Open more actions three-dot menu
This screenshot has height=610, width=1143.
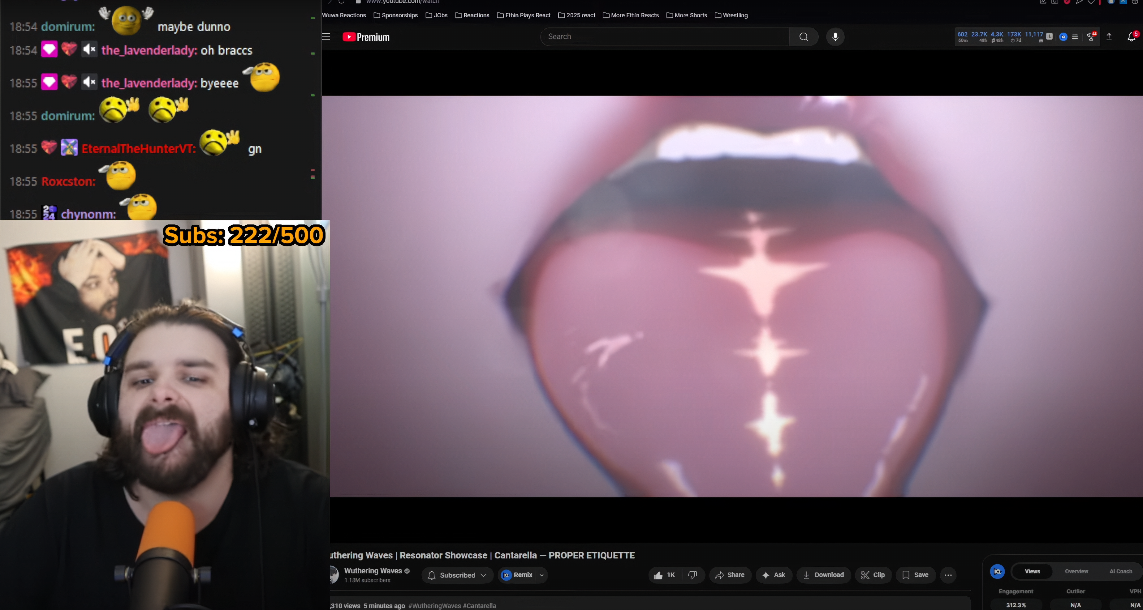point(948,575)
